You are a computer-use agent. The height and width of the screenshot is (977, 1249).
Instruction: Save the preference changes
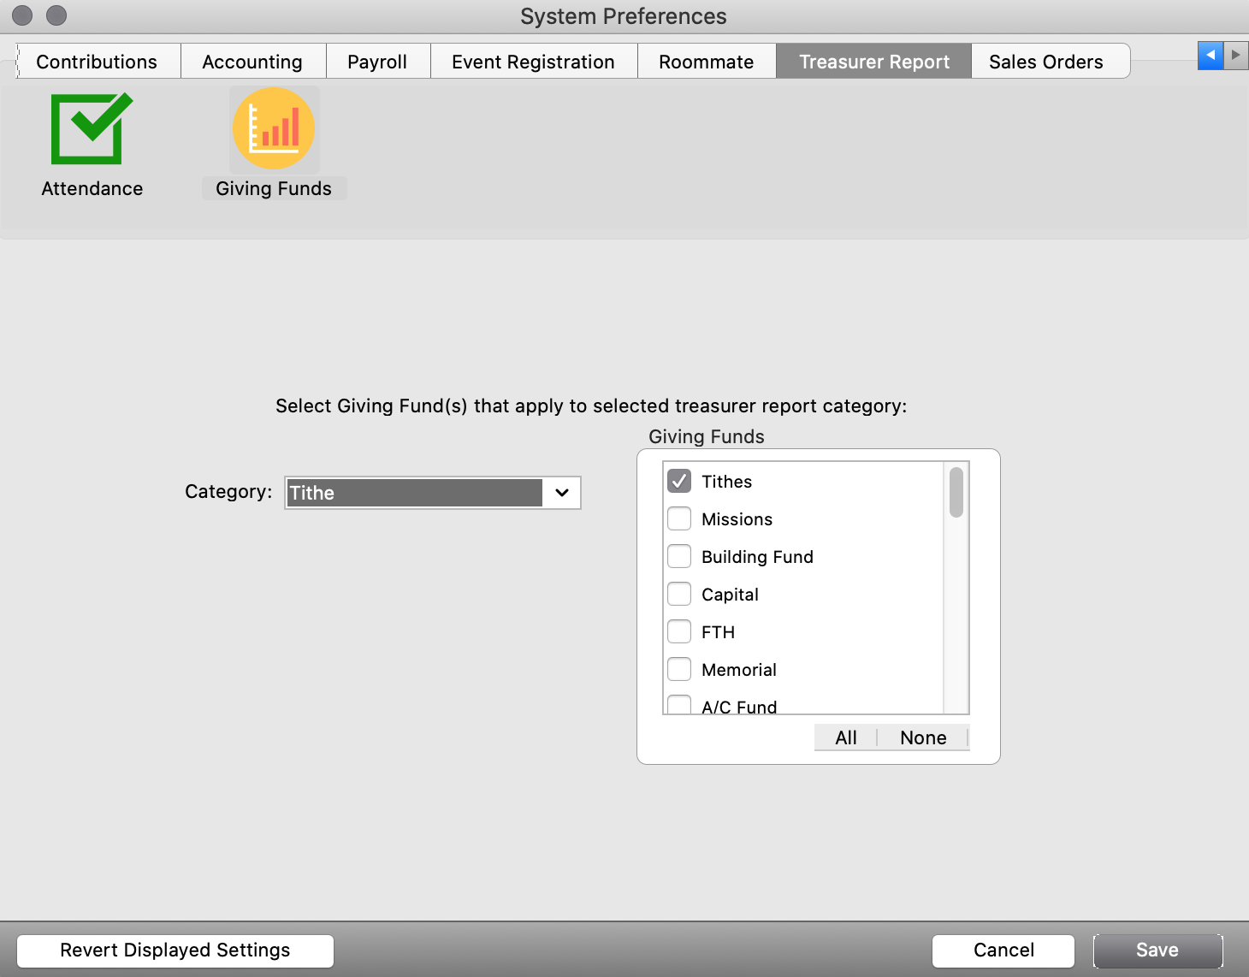coord(1157,950)
